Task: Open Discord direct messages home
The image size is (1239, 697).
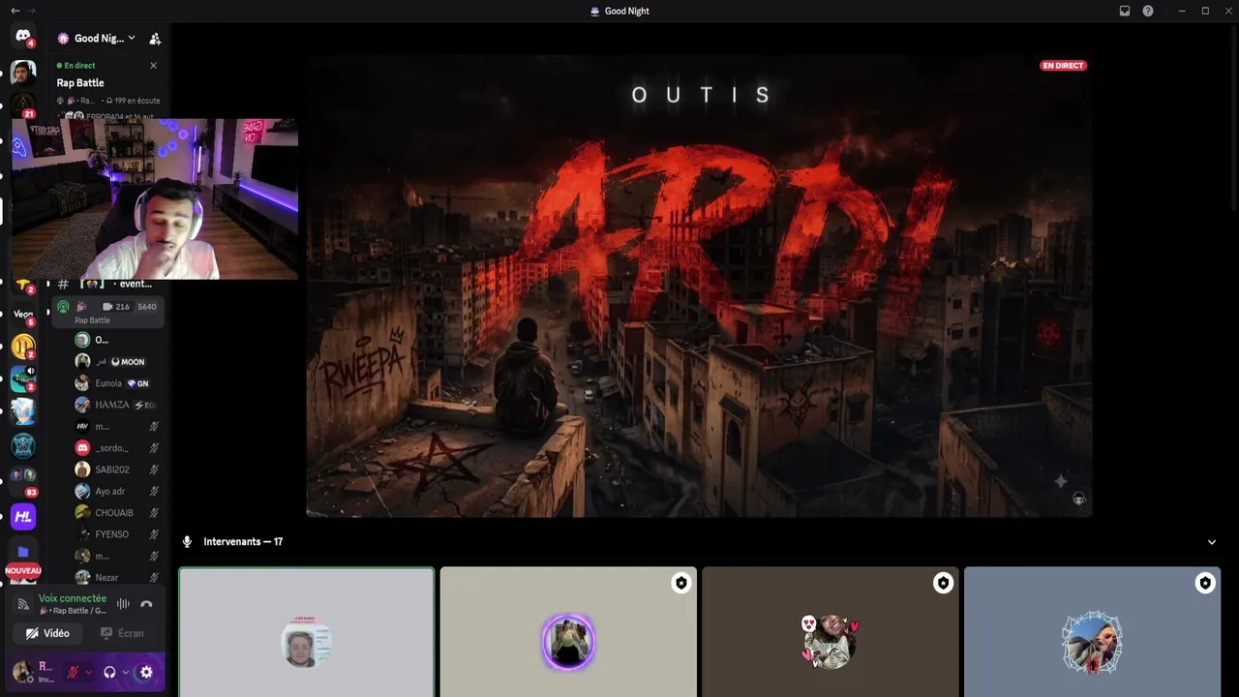Action: (23, 36)
